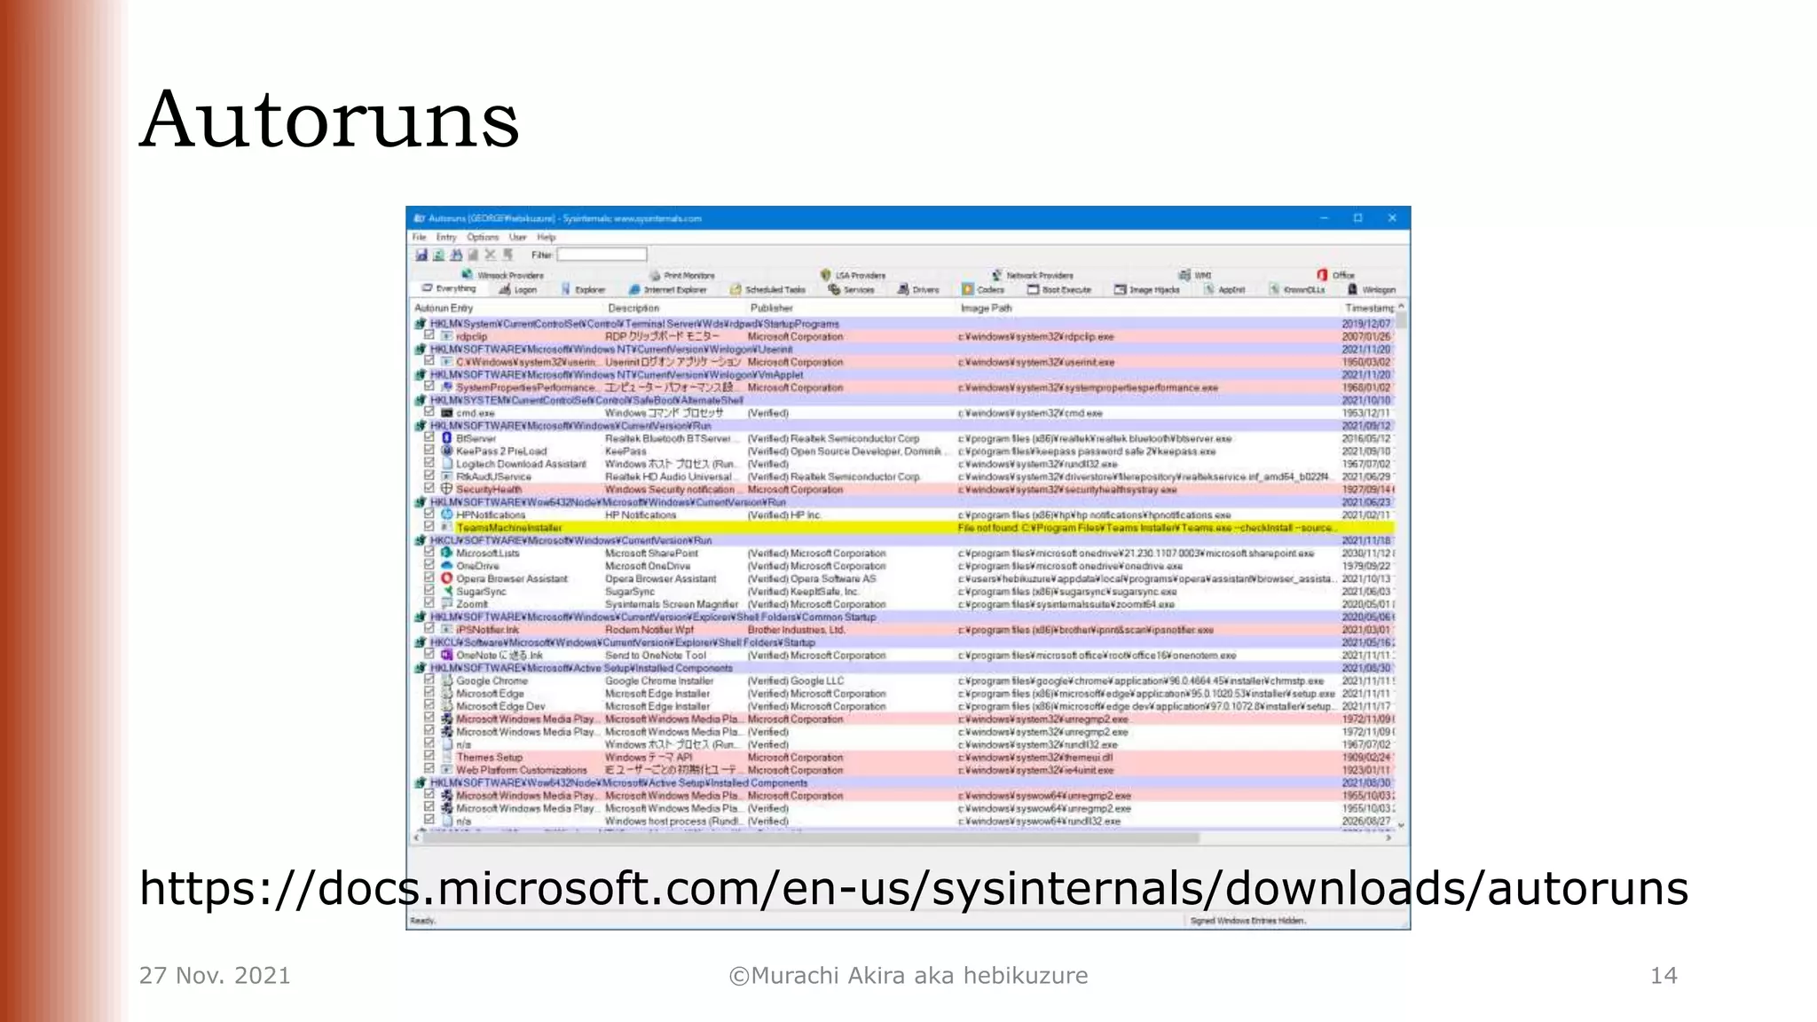Click the KeePass 2 PreLoad entry icon
This screenshot has height=1022, width=1817.
pyautogui.click(x=447, y=451)
